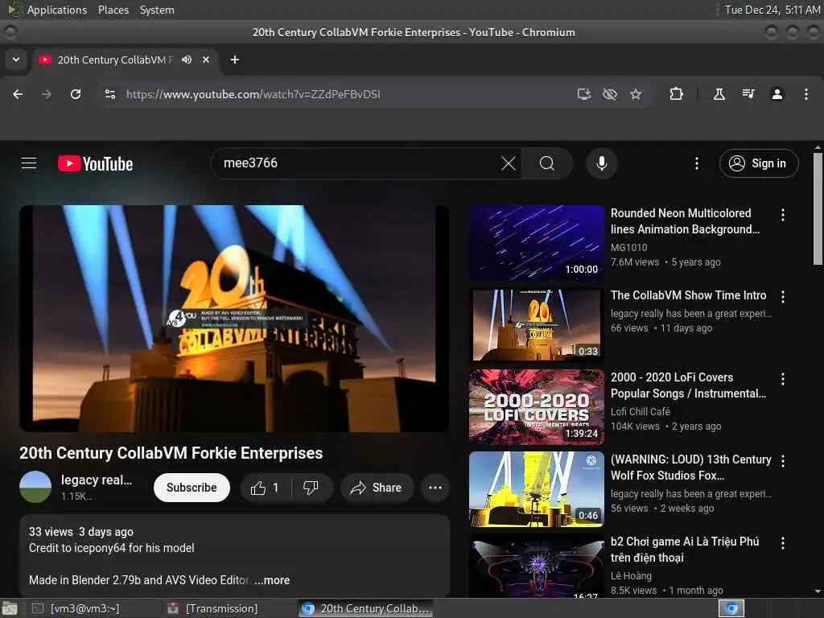Open 13th Century Wolf Fox Studios thumbnail
The height and width of the screenshot is (618, 824).
tap(537, 488)
